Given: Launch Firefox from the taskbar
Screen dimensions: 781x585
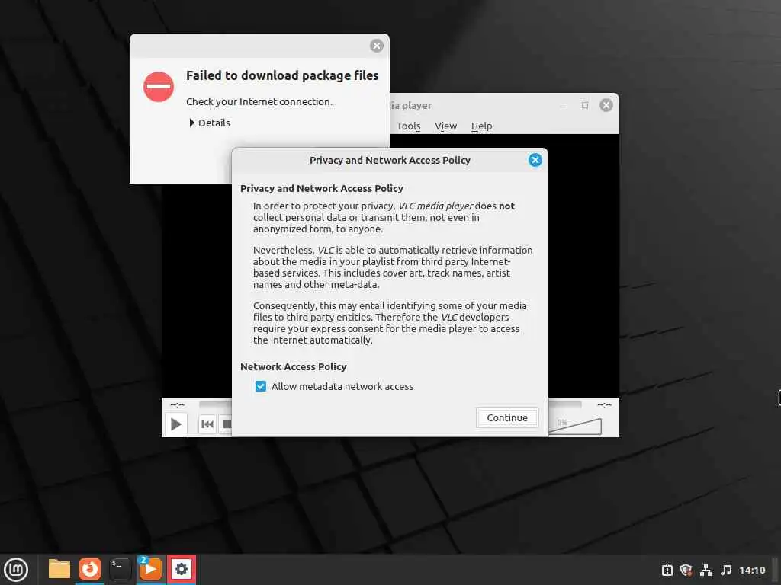Looking at the screenshot, I should [90, 569].
